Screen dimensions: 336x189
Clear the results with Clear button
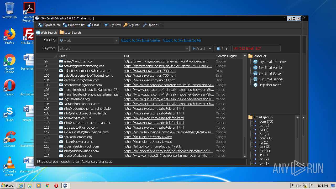point(93,25)
